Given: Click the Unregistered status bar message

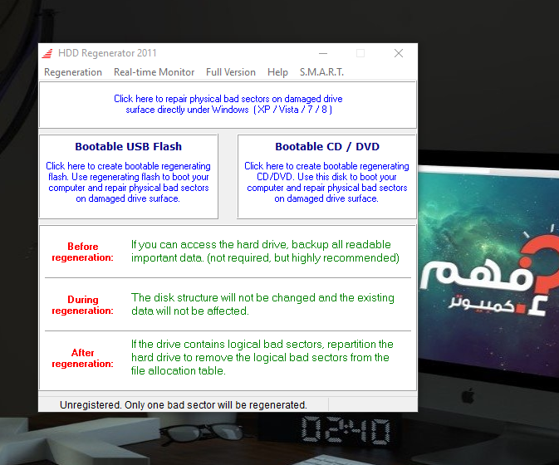Looking at the screenshot, I should [184, 404].
